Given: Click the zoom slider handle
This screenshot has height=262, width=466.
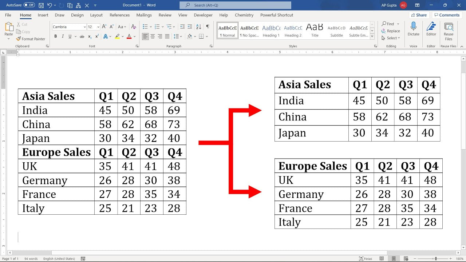Looking at the screenshot, I should (436, 259).
